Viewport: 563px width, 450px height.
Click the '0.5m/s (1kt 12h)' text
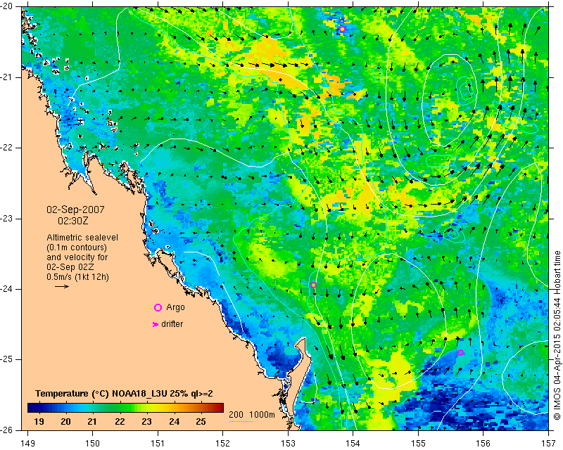[x=78, y=277]
